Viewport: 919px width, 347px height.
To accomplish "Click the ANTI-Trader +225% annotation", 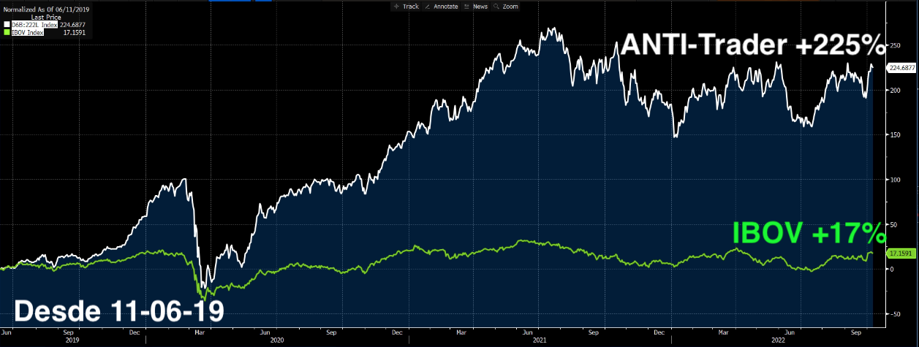I will [x=752, y=45].
